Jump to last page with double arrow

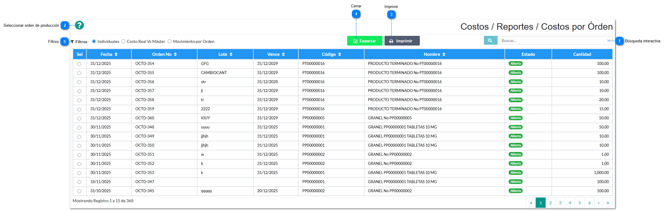point(608,203)
